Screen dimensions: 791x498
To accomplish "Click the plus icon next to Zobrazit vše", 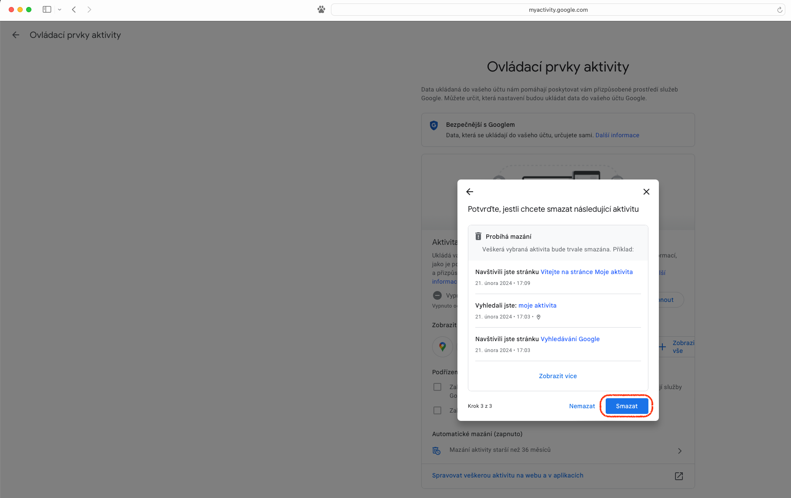I will pyautogui.click(x=662, y=347).
